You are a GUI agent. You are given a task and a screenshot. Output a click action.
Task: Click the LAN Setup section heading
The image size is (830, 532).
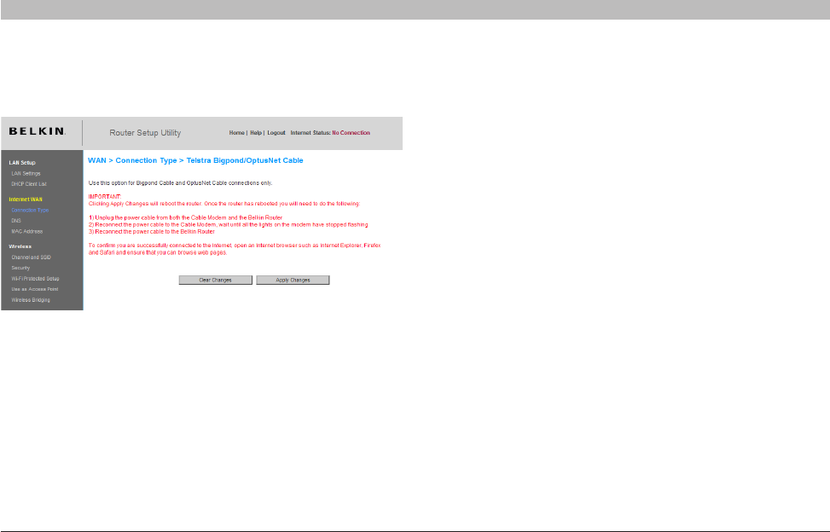pyautogui.click(x=22, y=162)
